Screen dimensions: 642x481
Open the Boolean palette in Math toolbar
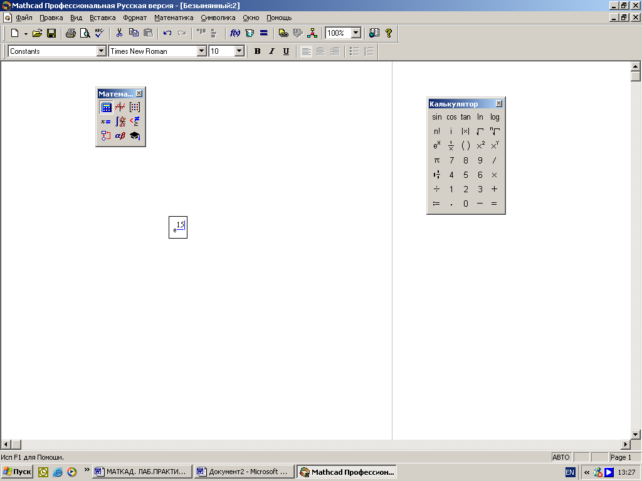coord(135,122)
